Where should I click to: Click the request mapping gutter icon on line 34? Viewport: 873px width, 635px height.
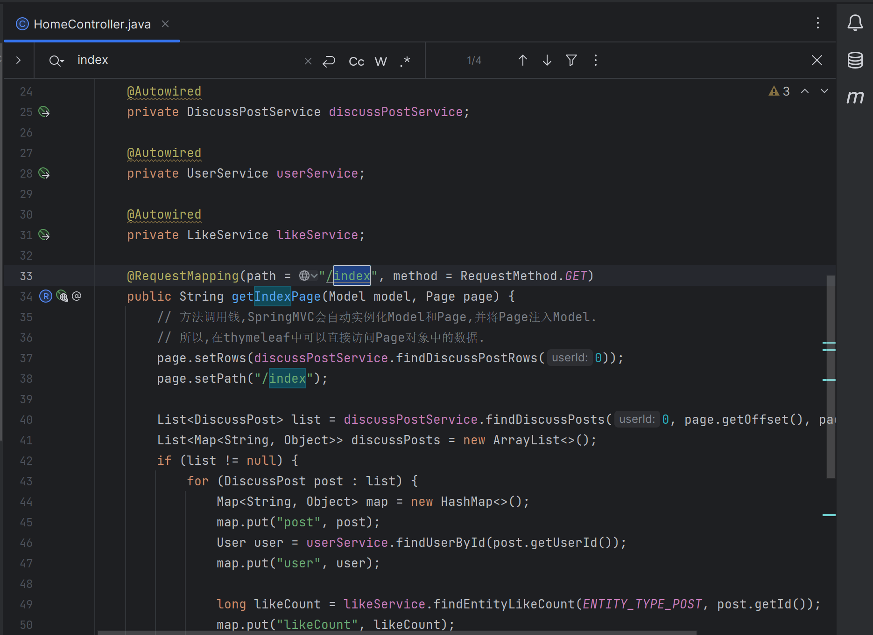46,297
